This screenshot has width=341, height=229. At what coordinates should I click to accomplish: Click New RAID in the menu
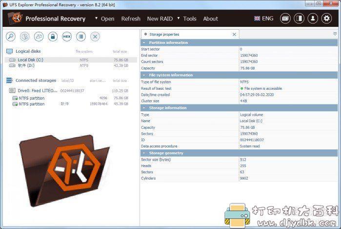[x=160, y=19]
